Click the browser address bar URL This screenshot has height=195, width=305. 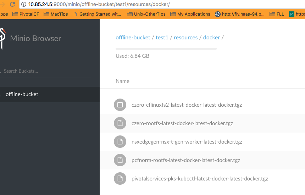point(99,4)
